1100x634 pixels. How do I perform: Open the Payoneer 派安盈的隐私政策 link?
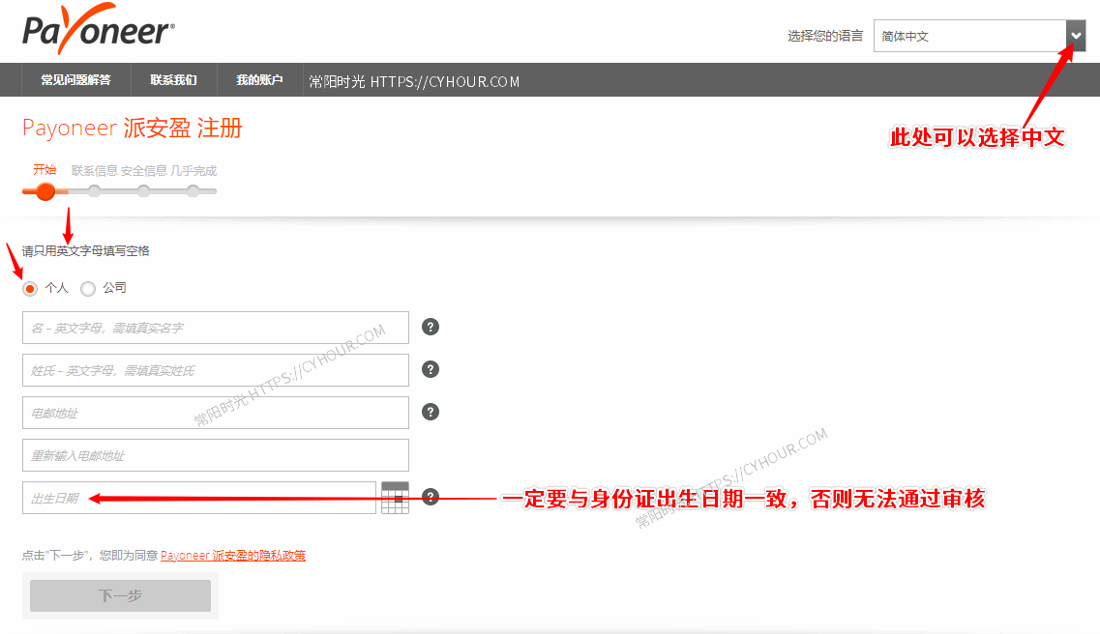pos(233,556)
